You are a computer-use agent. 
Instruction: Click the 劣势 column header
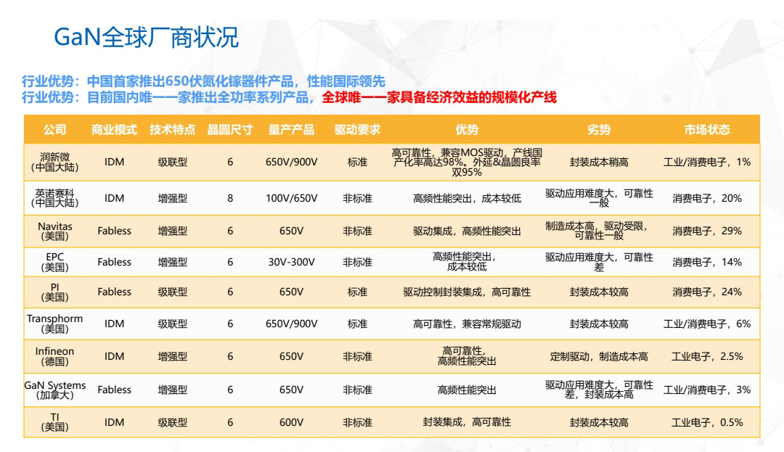click(x=599, y=130)
